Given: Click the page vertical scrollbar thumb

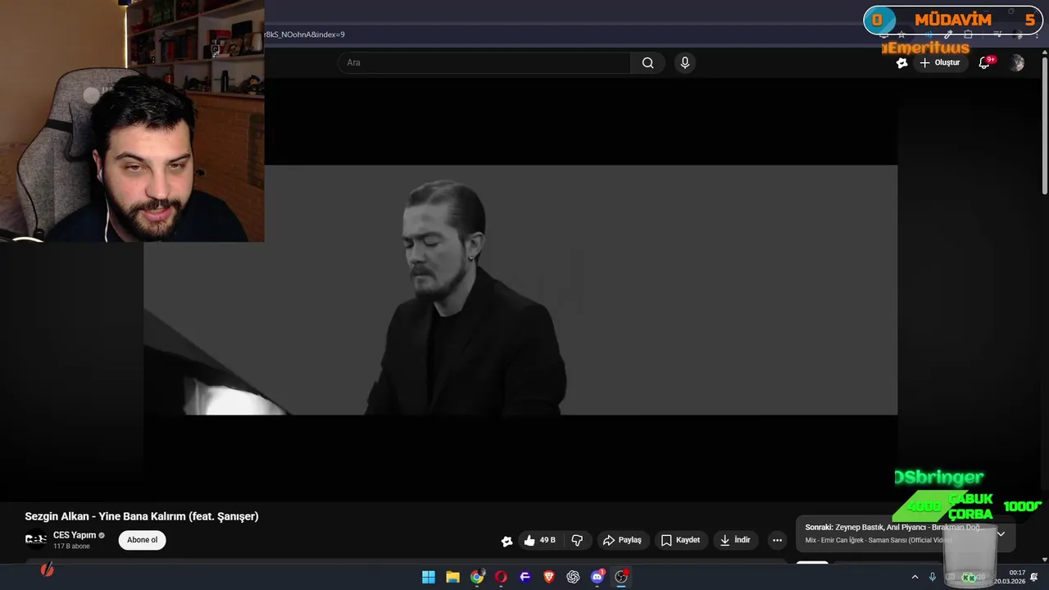Looking at the screenshot, I should click(1044, 125).
